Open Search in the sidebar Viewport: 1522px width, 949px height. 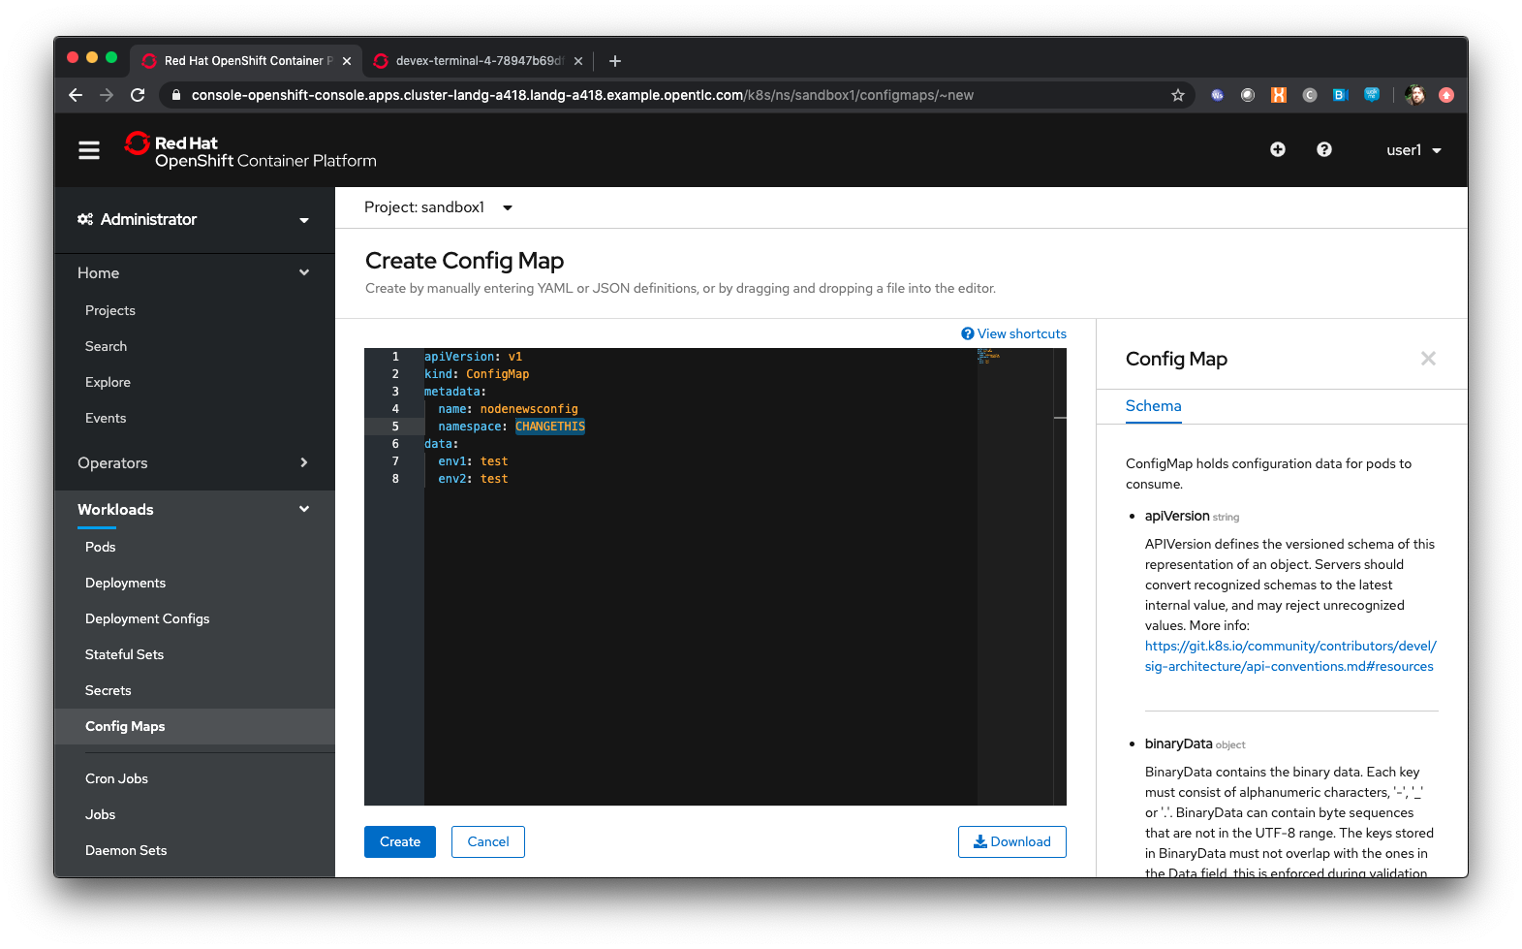[106, 346]
